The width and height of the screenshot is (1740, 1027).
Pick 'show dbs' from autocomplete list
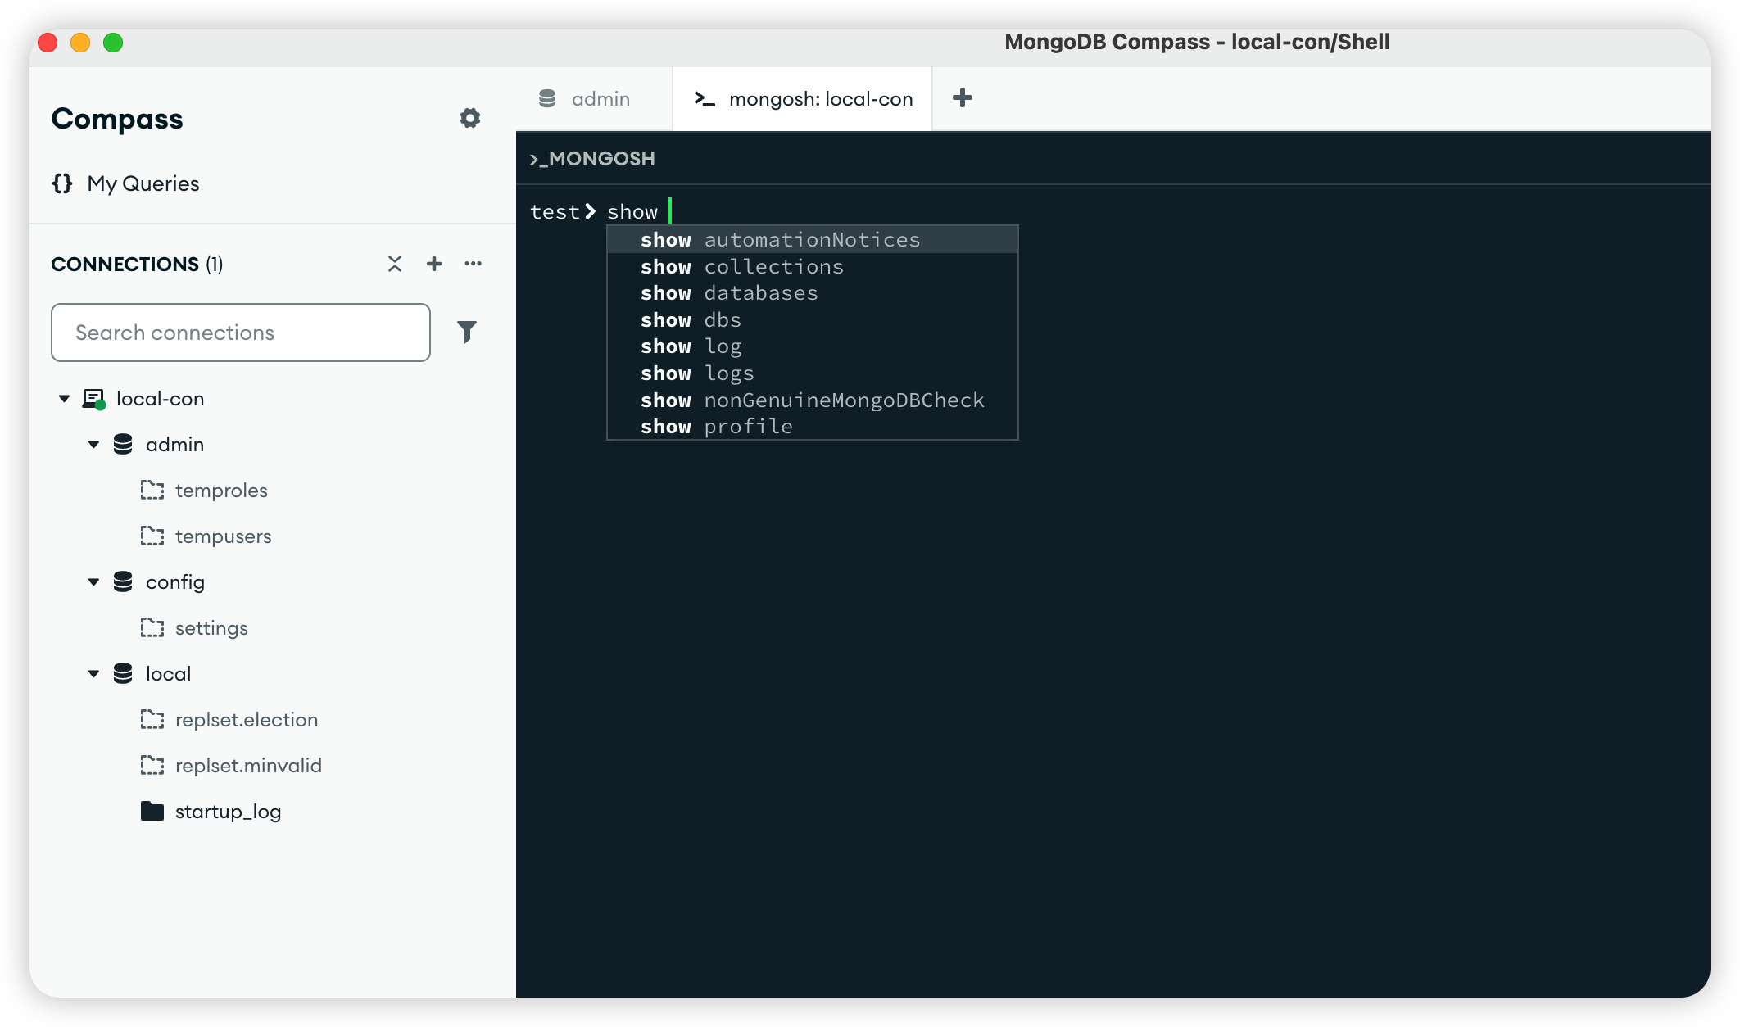[x=691, y=320]
